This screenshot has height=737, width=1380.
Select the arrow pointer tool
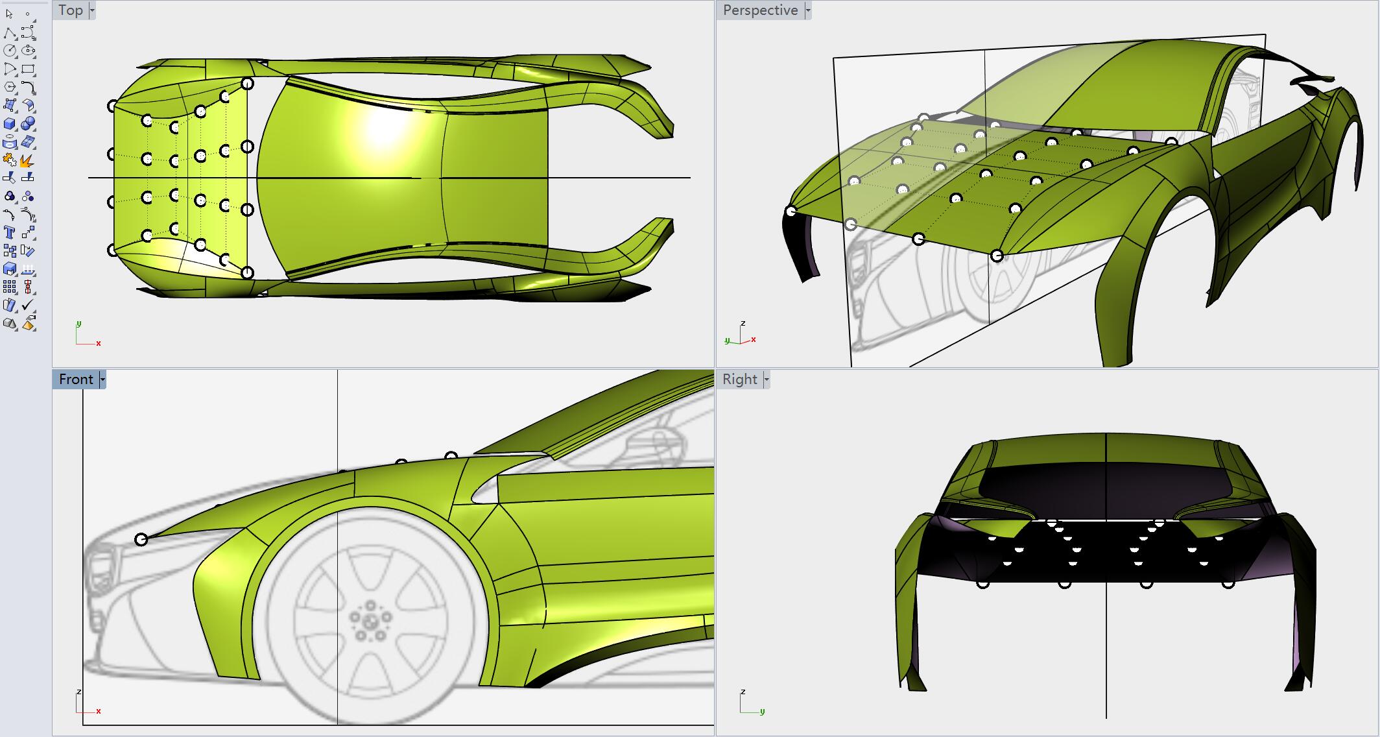pyautogui.click(x=9, y=13)
